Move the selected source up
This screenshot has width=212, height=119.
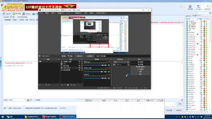click(71, 85)
